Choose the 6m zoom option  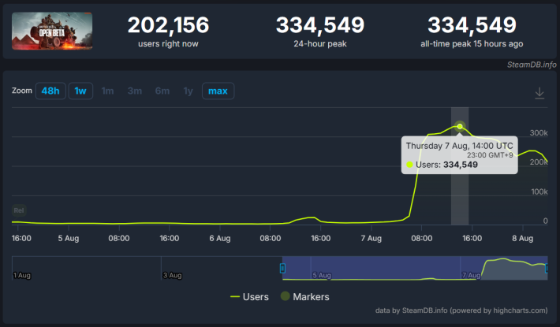[x=162, y=91]
